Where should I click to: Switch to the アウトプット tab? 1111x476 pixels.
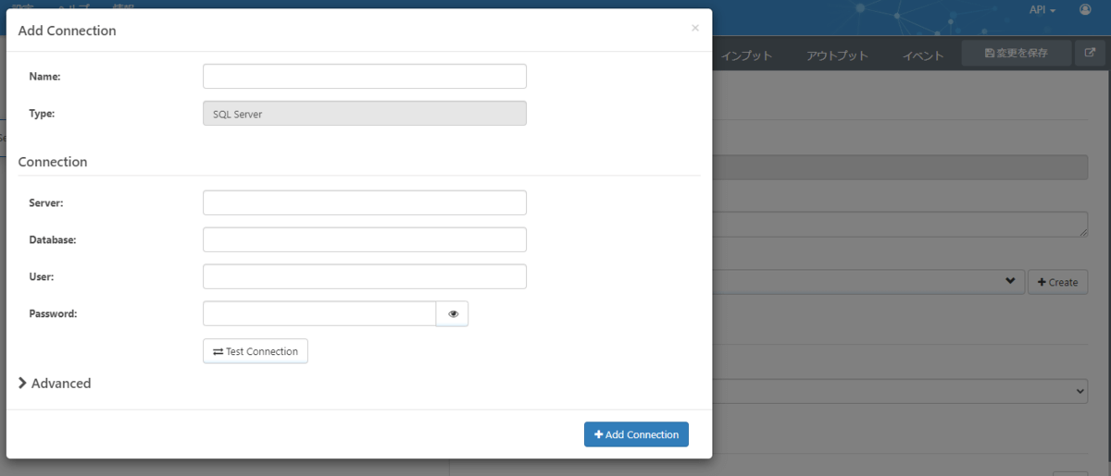[837, 55]
